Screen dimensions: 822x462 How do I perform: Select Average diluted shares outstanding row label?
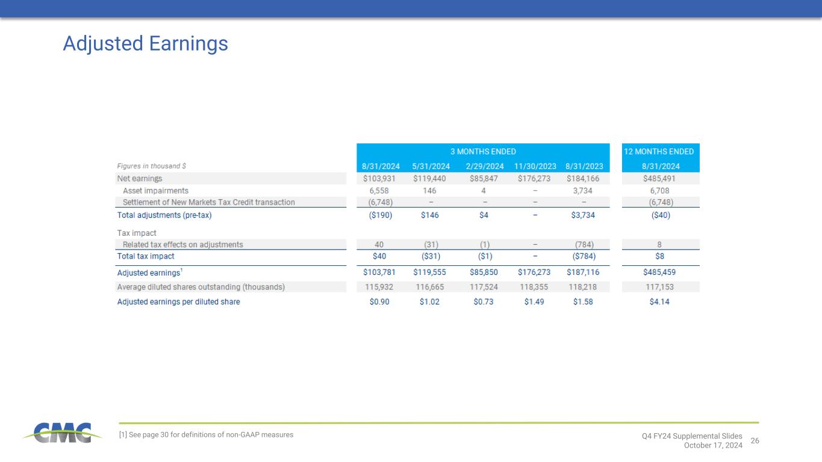tap(201, 287)
